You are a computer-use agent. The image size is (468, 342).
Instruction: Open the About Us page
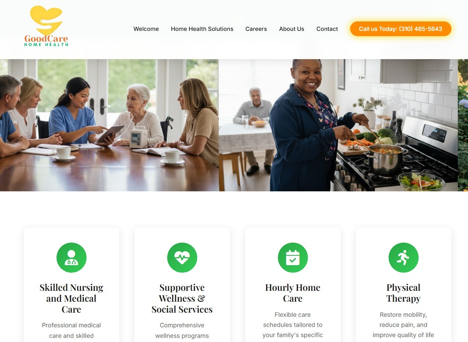pos(292,29)
